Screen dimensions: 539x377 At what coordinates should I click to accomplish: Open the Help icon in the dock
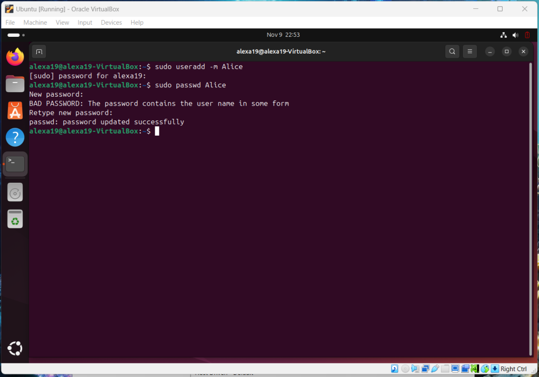15,137
